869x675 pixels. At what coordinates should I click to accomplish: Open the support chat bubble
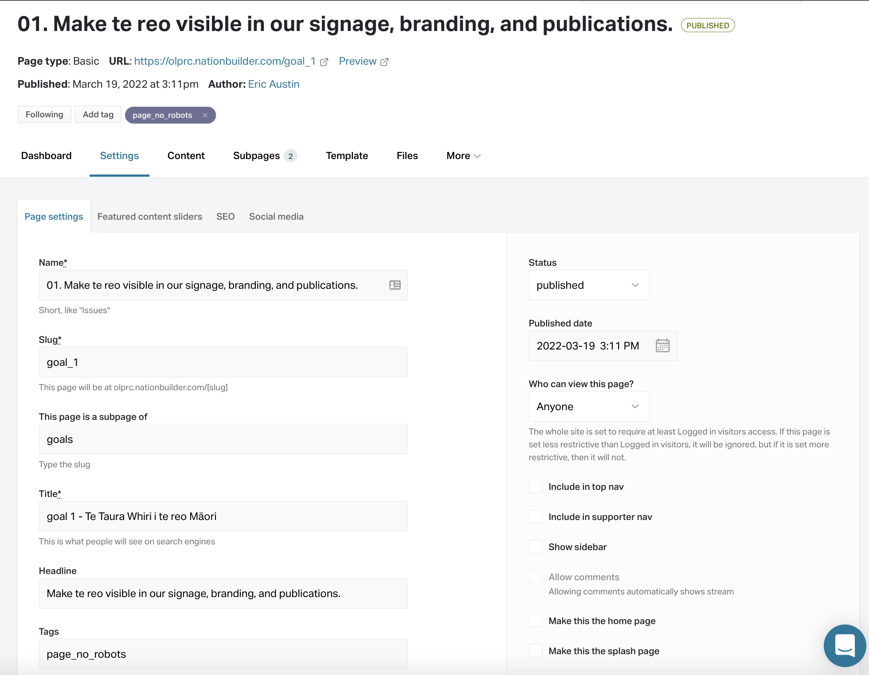click(845, 645)
